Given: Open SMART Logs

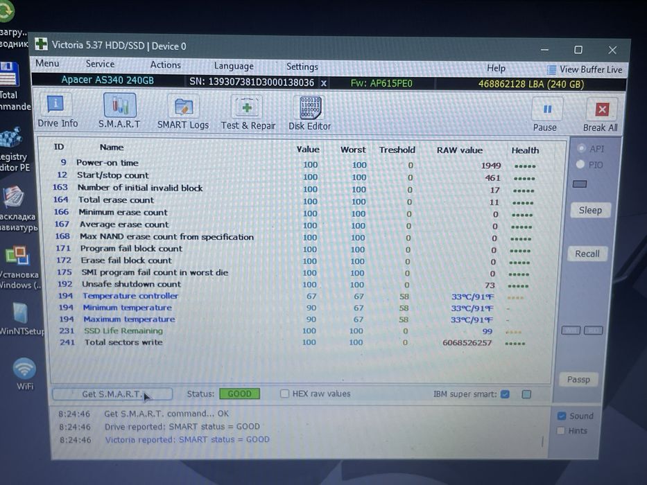Looking at the screenshot, I should [x=183, y=112].
